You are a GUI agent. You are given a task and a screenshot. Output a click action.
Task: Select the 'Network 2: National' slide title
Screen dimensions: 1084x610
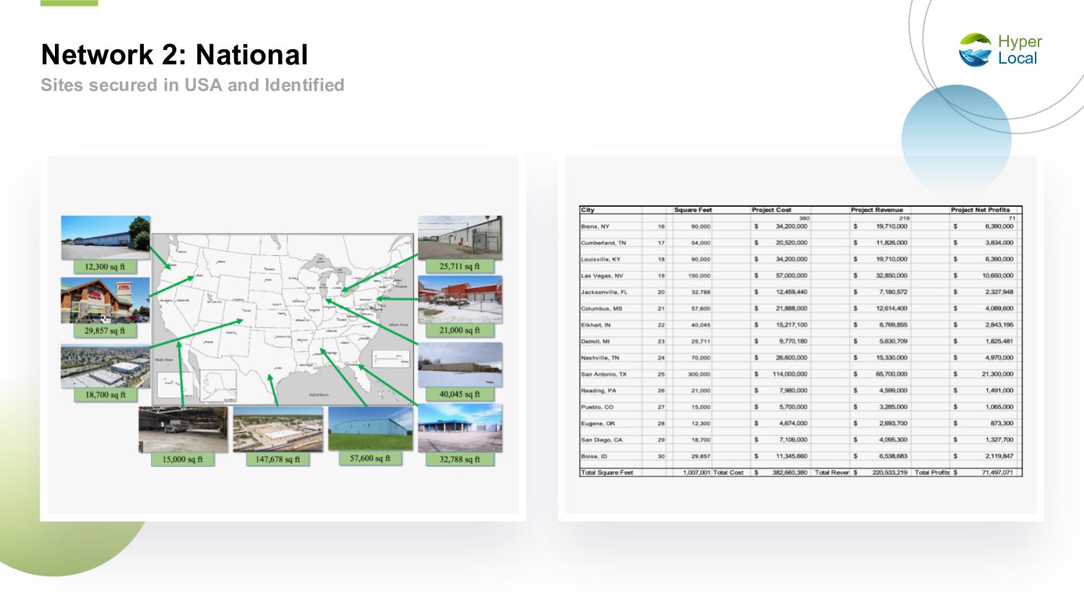pyautogui.click(x=174, y=55)
